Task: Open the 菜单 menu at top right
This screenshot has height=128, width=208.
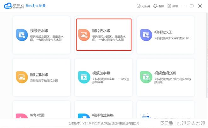Action: point(174,6)
